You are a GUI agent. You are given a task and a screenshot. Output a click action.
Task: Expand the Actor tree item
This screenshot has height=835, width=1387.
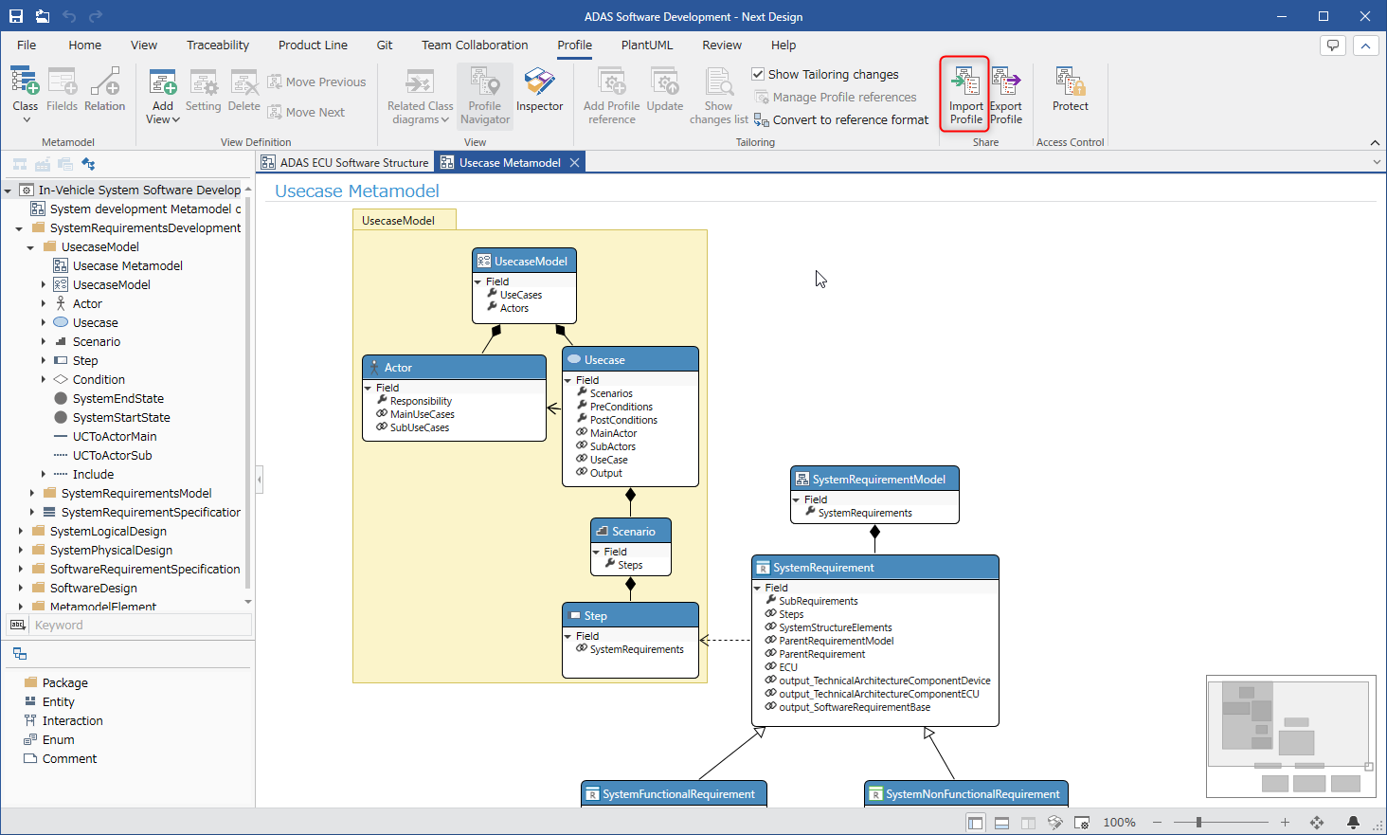pos(43,304)
